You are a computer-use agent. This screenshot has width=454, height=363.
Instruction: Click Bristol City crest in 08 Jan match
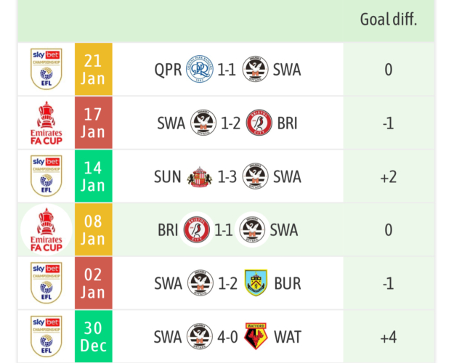coord(196,230)
